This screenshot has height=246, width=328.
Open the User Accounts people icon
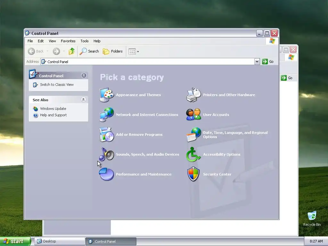193,114
